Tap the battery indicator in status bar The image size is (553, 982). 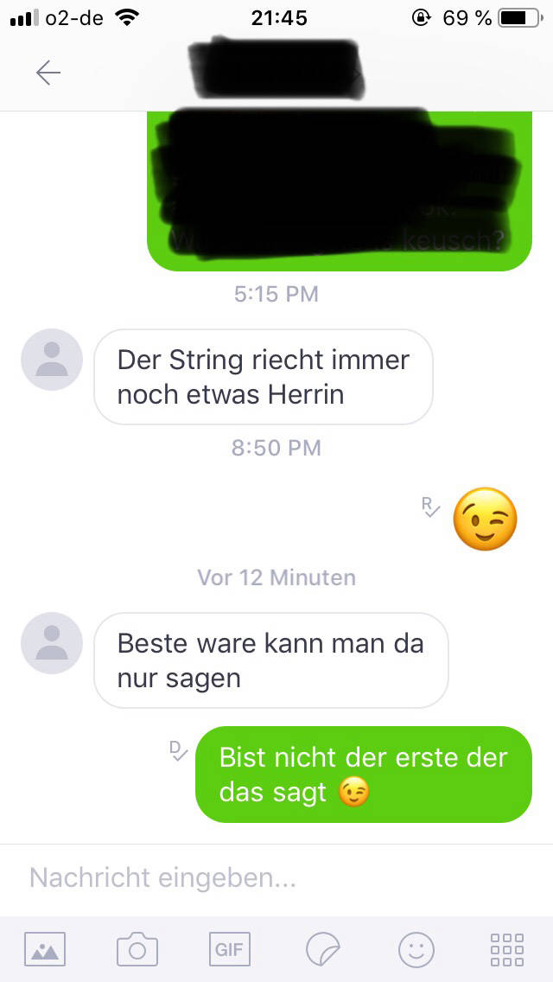[521, 19]
